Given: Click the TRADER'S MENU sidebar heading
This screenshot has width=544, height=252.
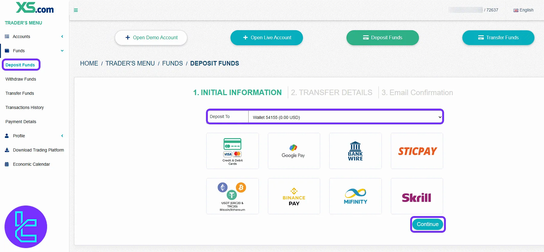Looking at the screenshot, I should tap(24, 23).
